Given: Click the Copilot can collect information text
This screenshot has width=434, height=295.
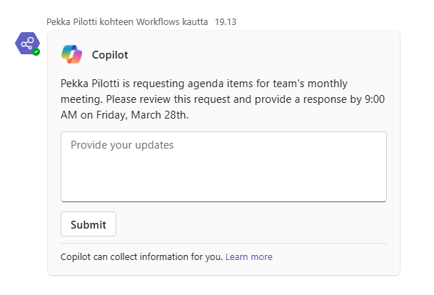Looking at the screenshot, I should point(142,257).
